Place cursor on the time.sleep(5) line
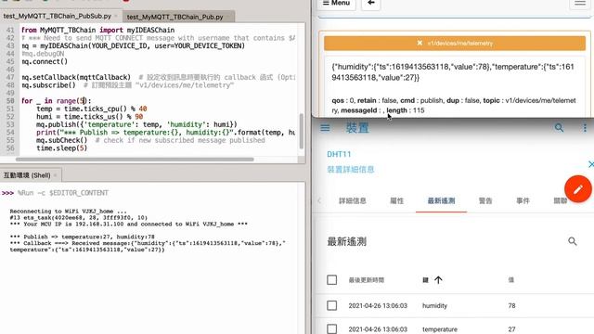The width and height of the screenshot is (594, 334). coord(62,148)
